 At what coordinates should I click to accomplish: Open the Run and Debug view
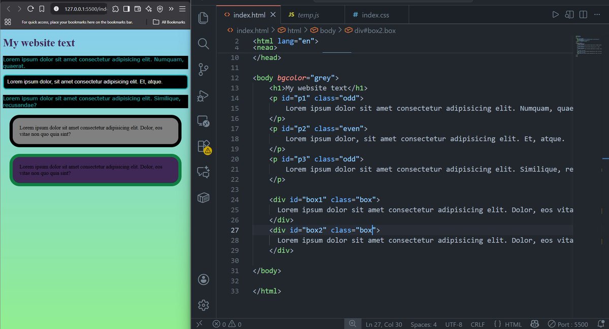click(x=203, y=95)
